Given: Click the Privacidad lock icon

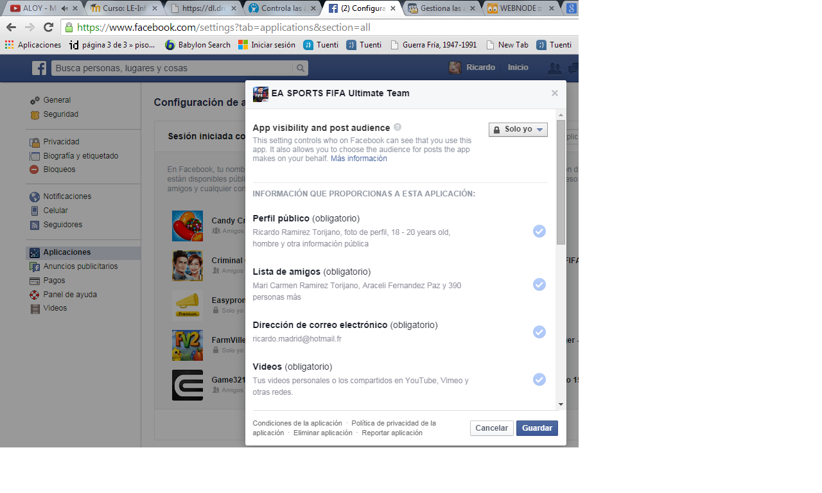Looking at the screenshot, I should (x=35, y=142).
